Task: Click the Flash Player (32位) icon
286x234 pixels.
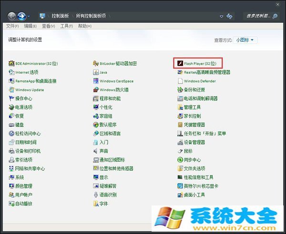Action: coord(180,63)
